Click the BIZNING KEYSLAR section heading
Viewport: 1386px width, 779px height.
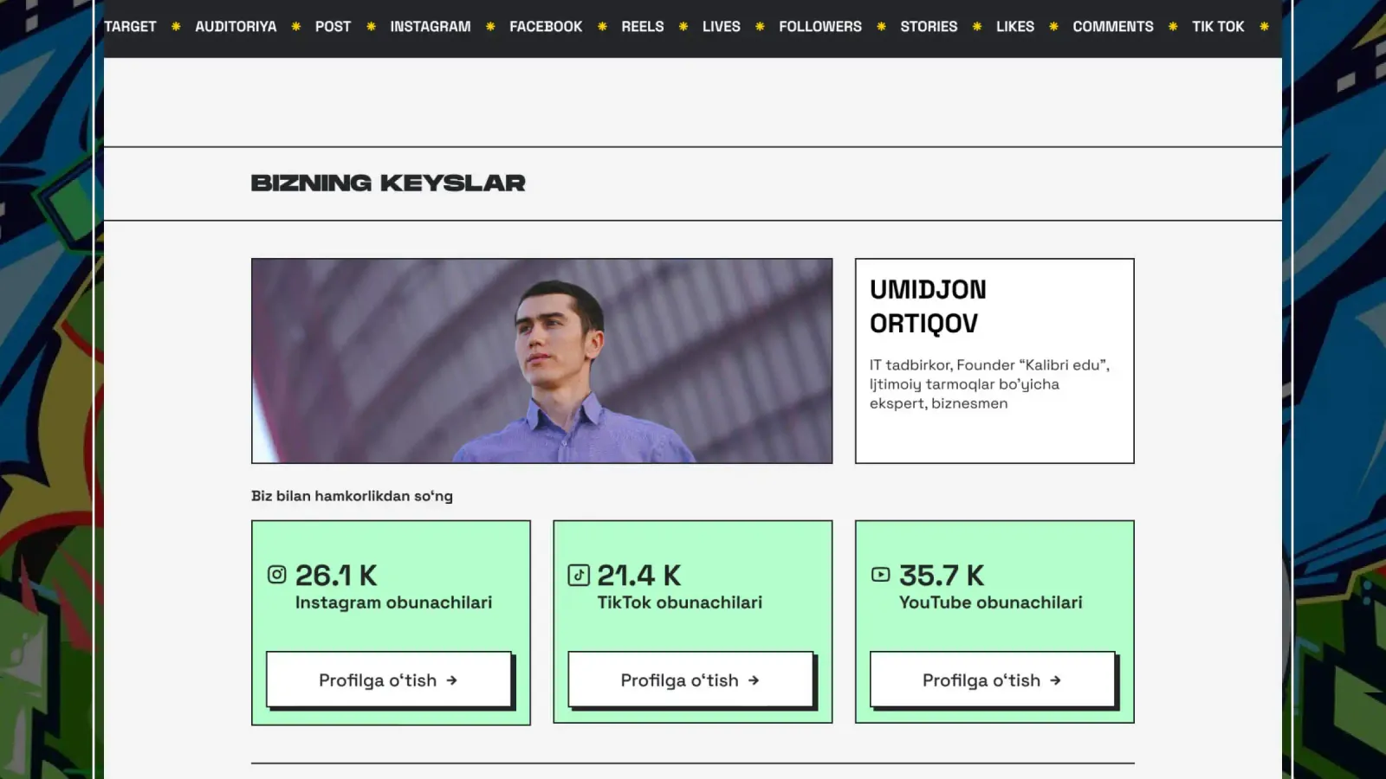388,183
